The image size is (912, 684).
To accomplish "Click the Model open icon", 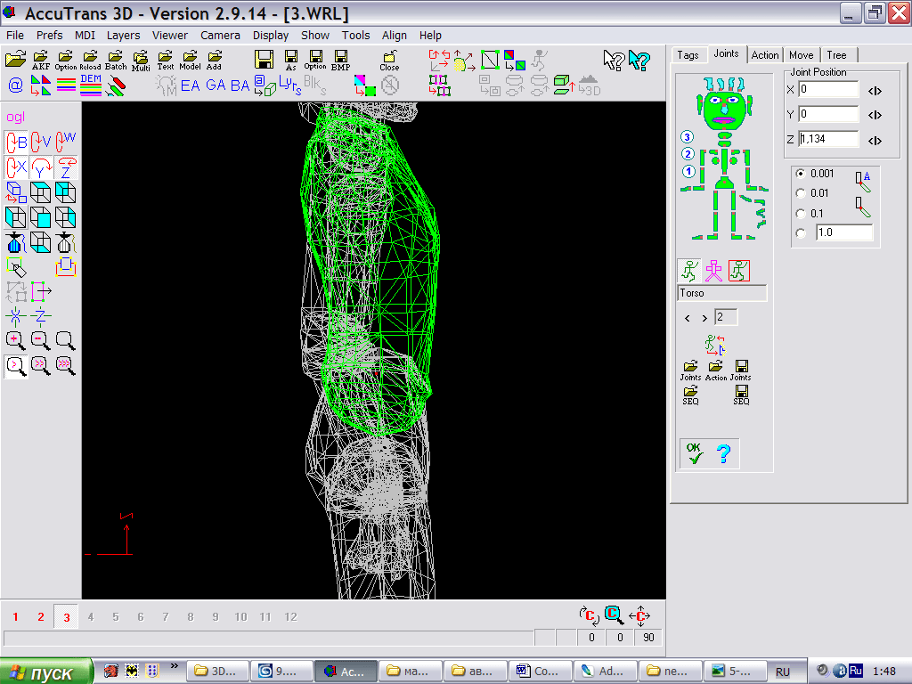I will [x=191, y=61].
